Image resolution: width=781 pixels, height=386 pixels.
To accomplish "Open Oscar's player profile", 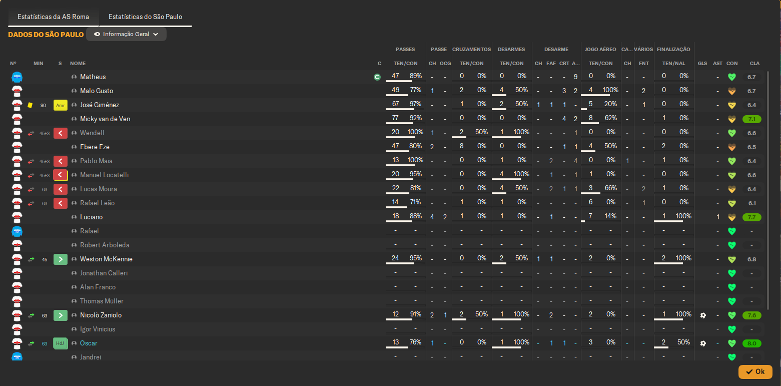I will coord(89,343).
